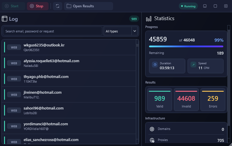Focus the search email, password or request field
232x146 pixels.
pos(53,31)
